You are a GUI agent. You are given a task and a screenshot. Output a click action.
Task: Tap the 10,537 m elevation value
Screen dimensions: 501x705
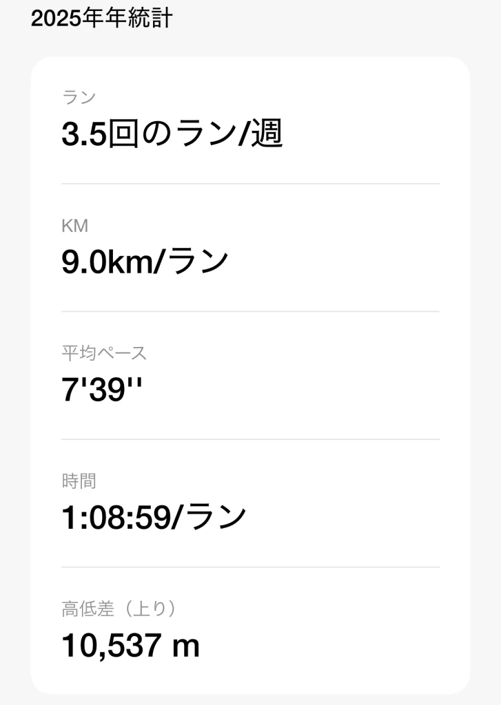click(x=130, y=646)
